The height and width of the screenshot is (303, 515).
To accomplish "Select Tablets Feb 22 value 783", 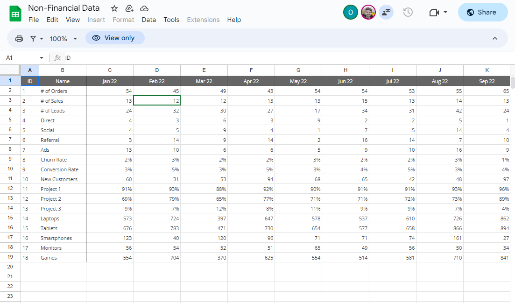I will tap(157, 228).
